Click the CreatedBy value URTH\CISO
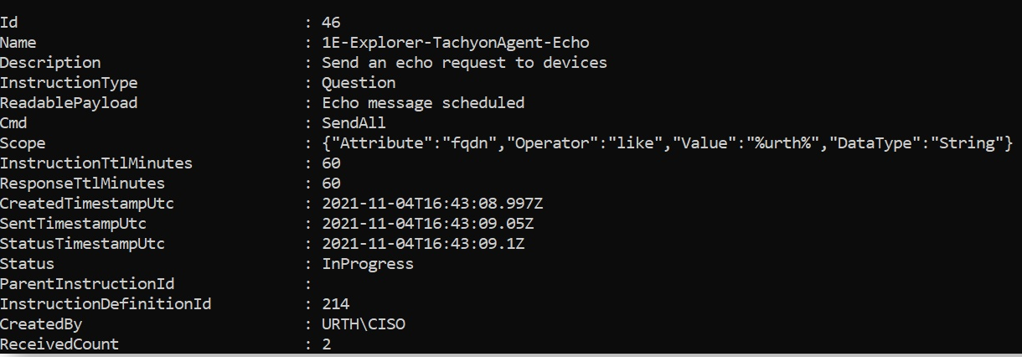 [363, 324]
